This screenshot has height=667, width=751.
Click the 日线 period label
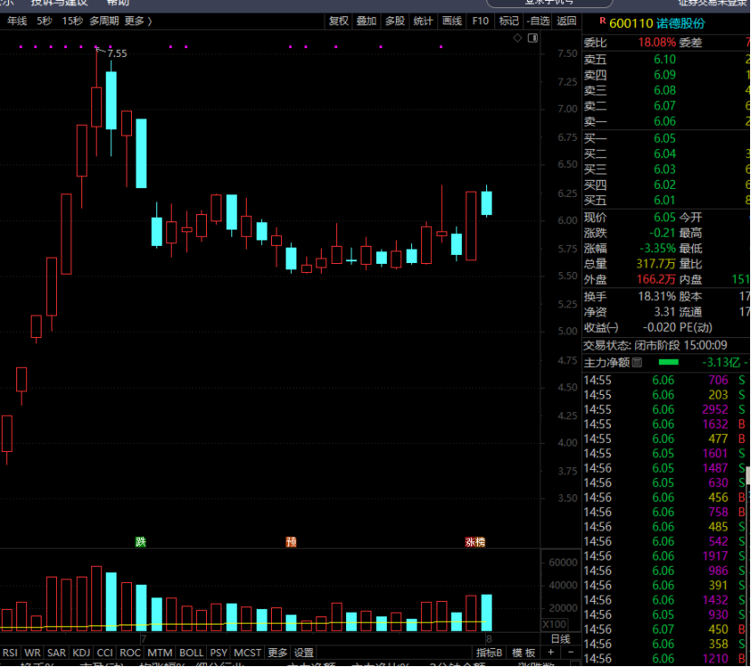point(560,639)
